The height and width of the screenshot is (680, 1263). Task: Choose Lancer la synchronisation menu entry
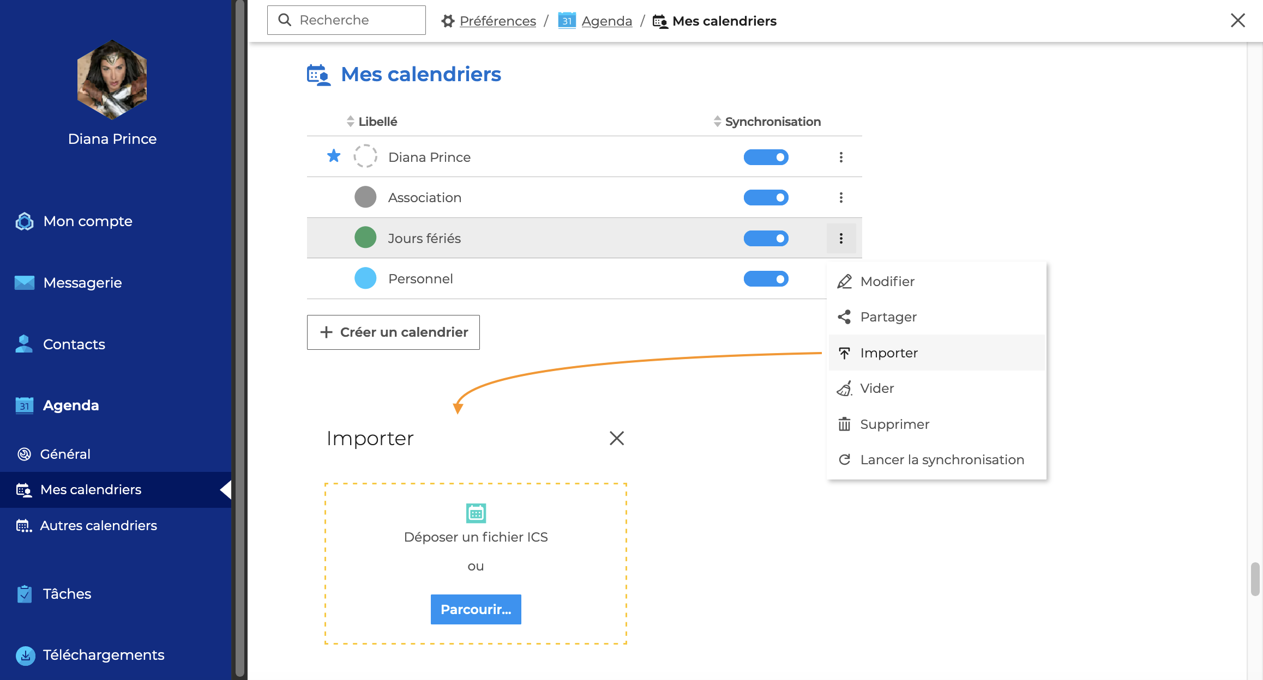click(941, 460)
